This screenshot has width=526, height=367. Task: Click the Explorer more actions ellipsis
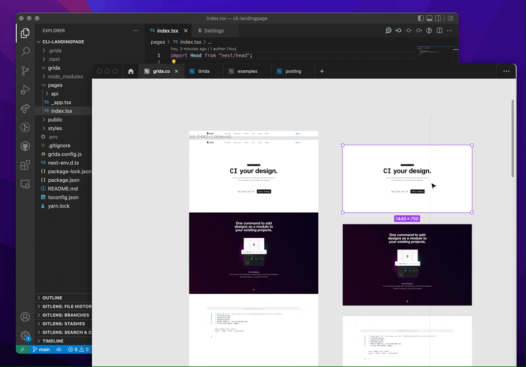coord(135,30)
